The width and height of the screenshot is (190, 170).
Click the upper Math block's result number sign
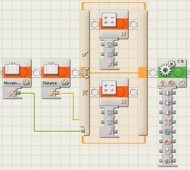click(109, 64)
